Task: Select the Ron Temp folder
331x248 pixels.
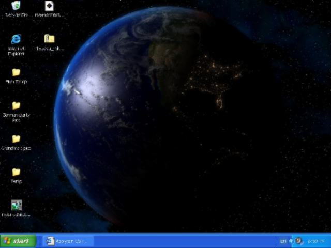Action: [16, 72]
